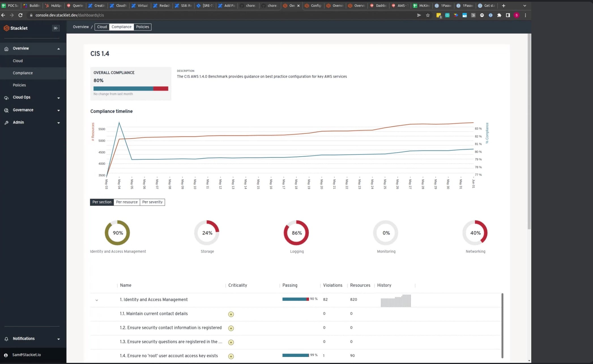The image size is (593, 364).
Task: Click the overall compliance progress bar
Action: point(131,88)
